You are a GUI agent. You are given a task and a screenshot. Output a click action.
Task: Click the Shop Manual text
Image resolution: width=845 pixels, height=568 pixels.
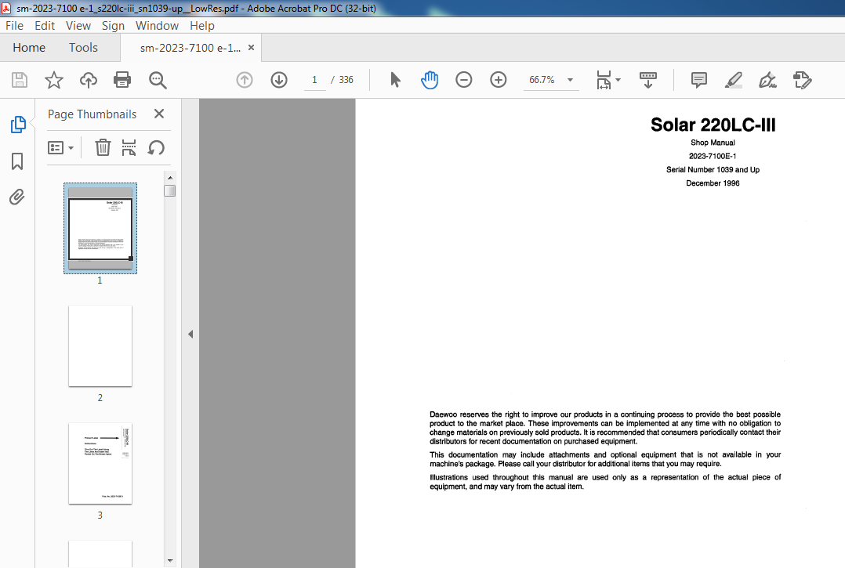tap(713, 143)
